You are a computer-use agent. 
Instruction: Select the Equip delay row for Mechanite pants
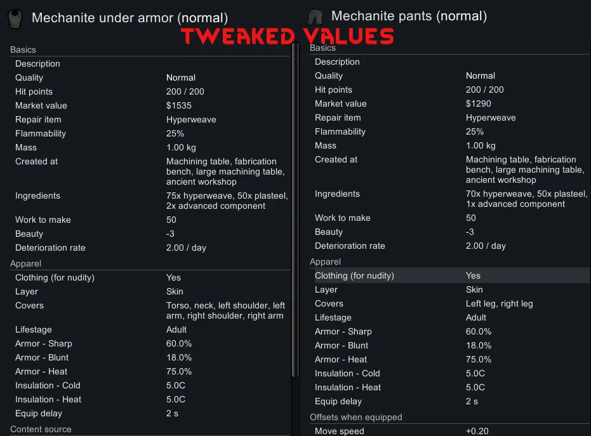449,401
